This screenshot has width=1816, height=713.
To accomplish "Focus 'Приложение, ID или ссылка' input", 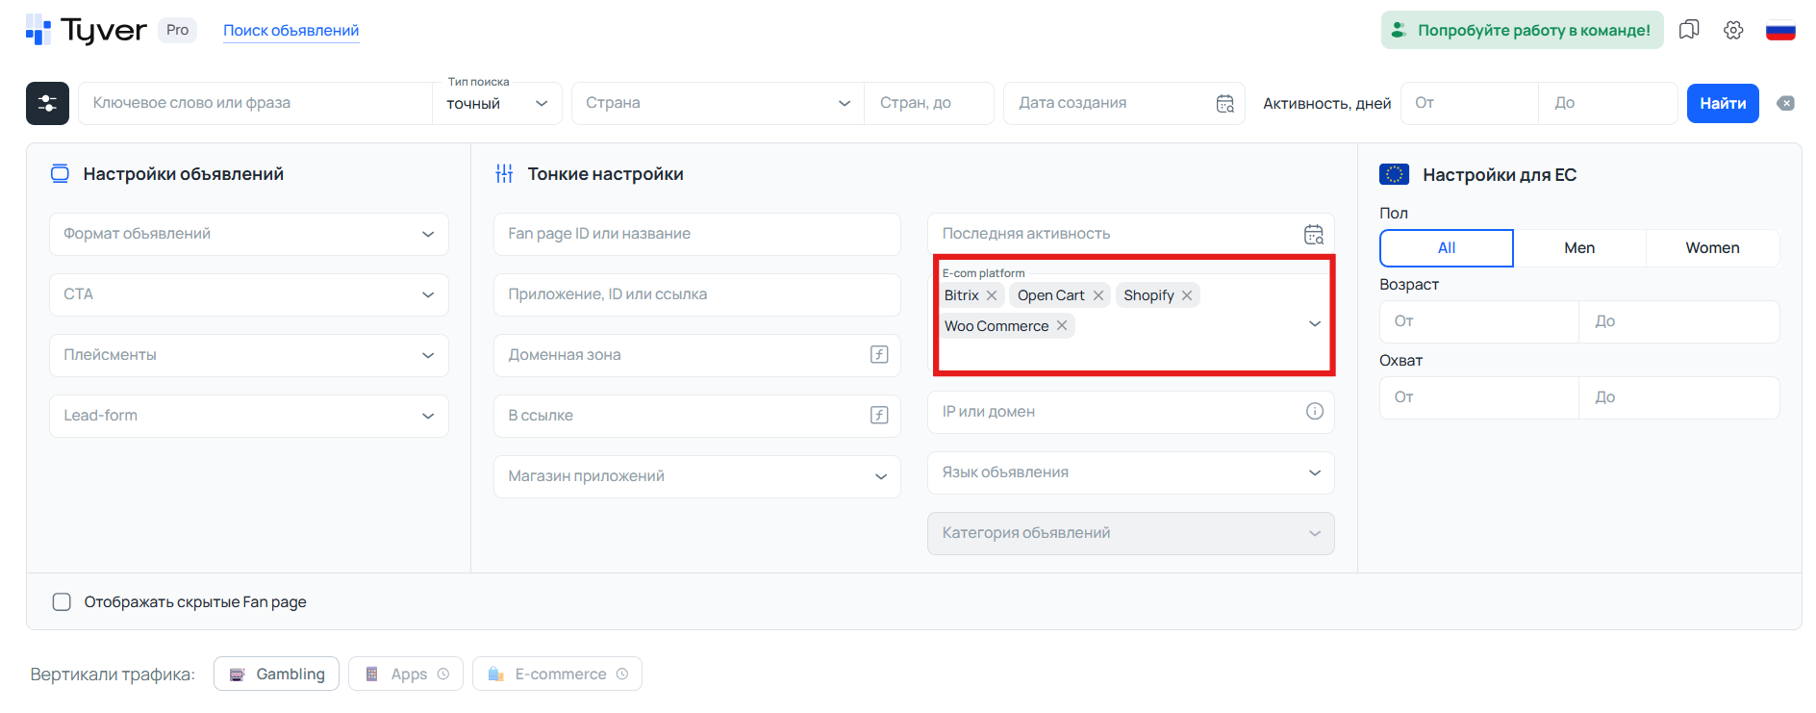I will 697,294.
